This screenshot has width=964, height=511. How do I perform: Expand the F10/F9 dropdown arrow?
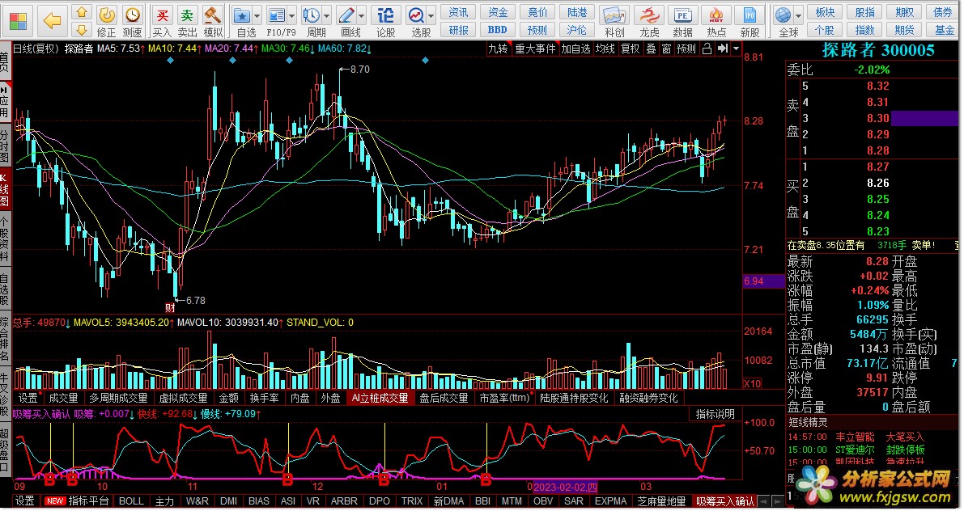point(292,15)
